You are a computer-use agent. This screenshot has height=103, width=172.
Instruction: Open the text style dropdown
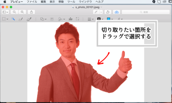(x=120, y=19)
